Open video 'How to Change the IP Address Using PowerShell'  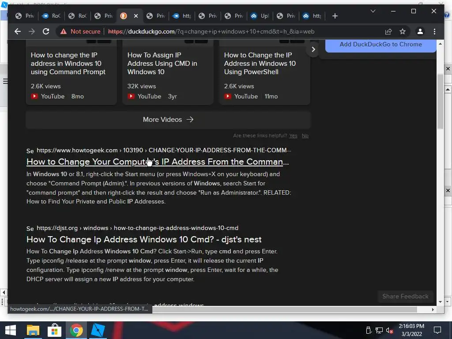[260, 64]
